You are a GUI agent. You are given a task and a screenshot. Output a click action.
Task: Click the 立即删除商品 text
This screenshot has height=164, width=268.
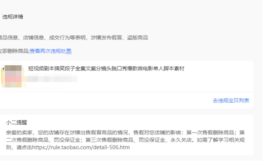[14, 51]
